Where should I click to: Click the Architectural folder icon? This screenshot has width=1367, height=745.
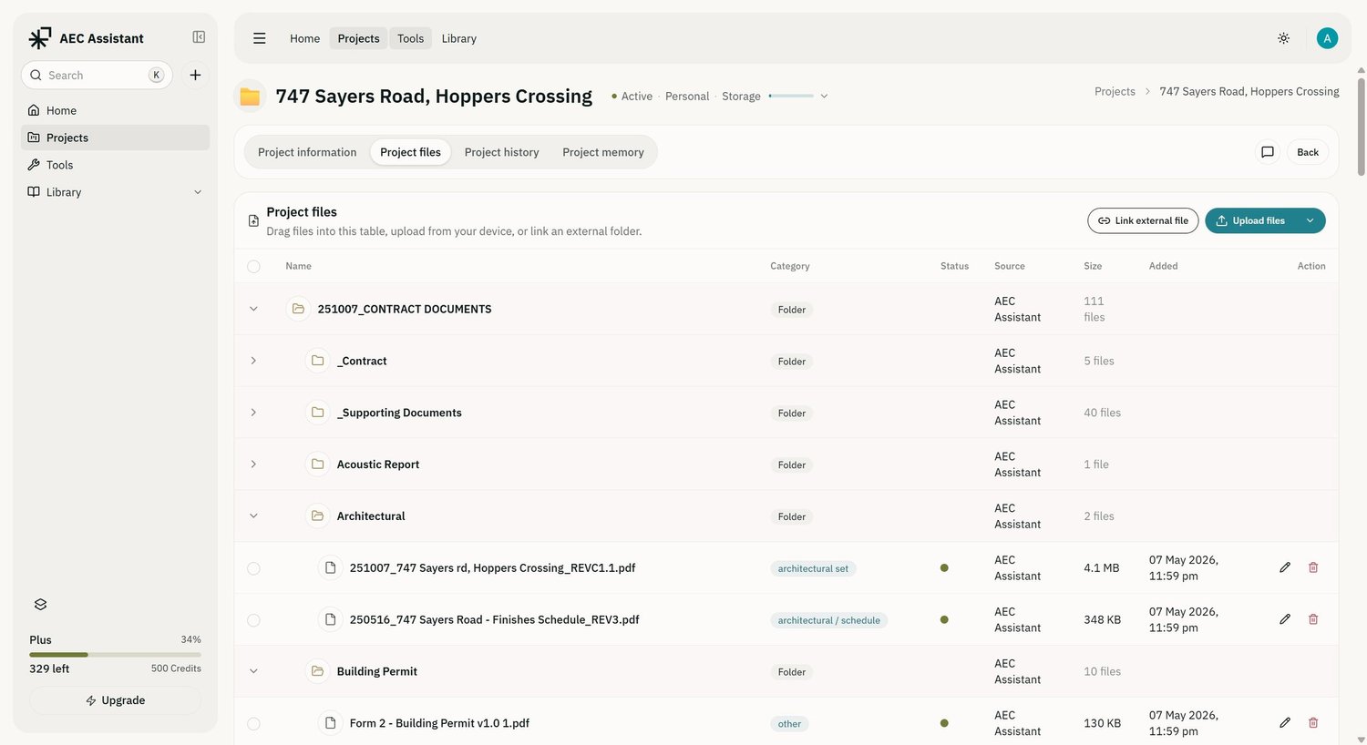click(317, 516)
